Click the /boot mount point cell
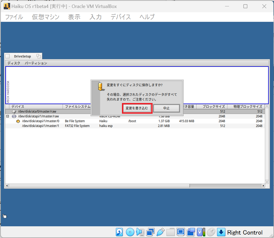 (132, 121)
